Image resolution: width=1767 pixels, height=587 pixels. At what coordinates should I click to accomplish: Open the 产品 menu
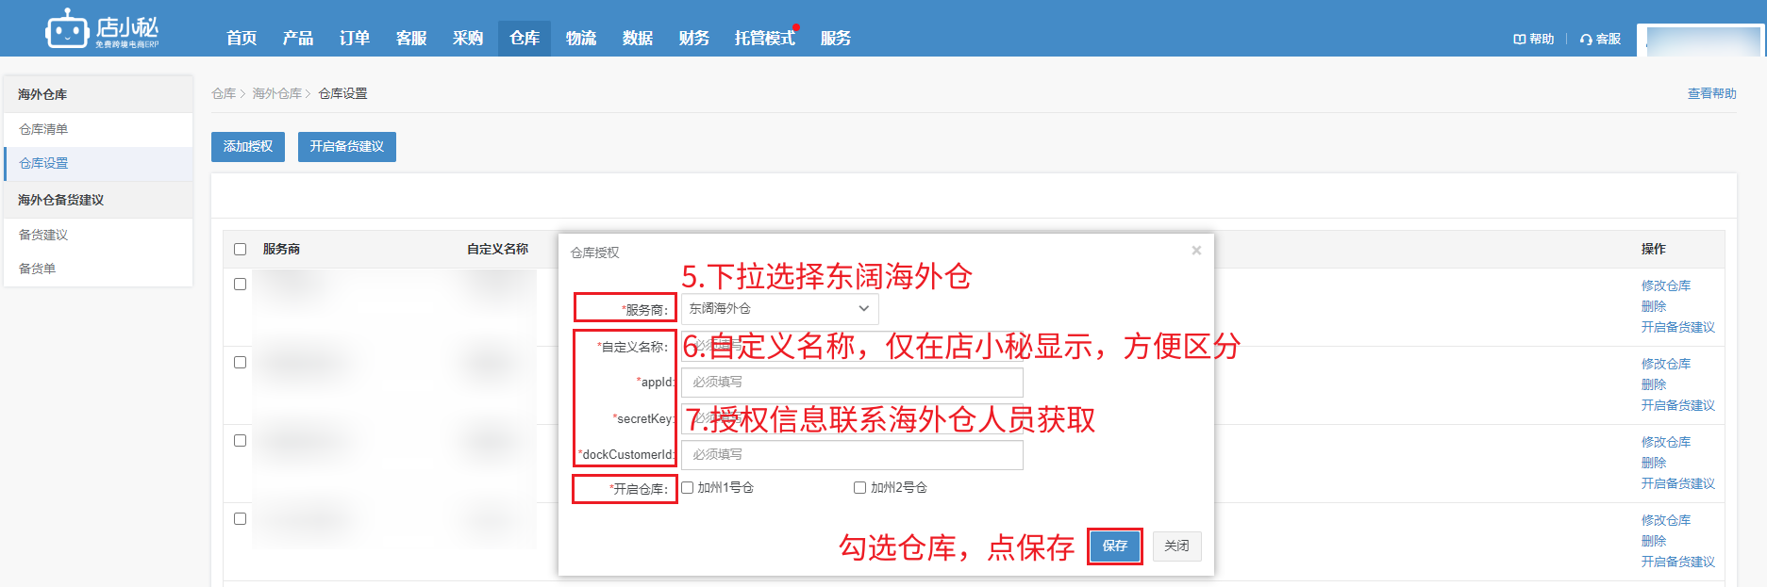(298, 38)
